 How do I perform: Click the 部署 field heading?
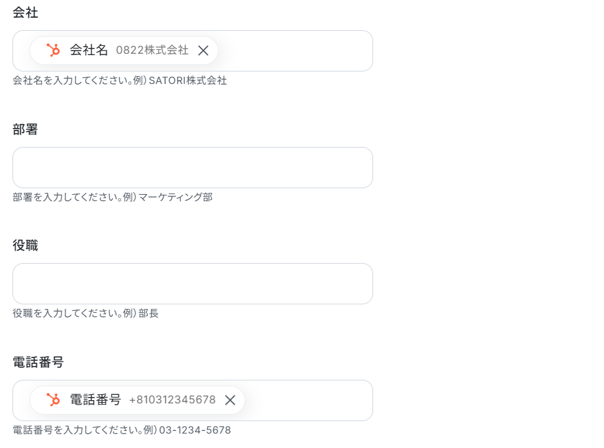pos(26,129)
